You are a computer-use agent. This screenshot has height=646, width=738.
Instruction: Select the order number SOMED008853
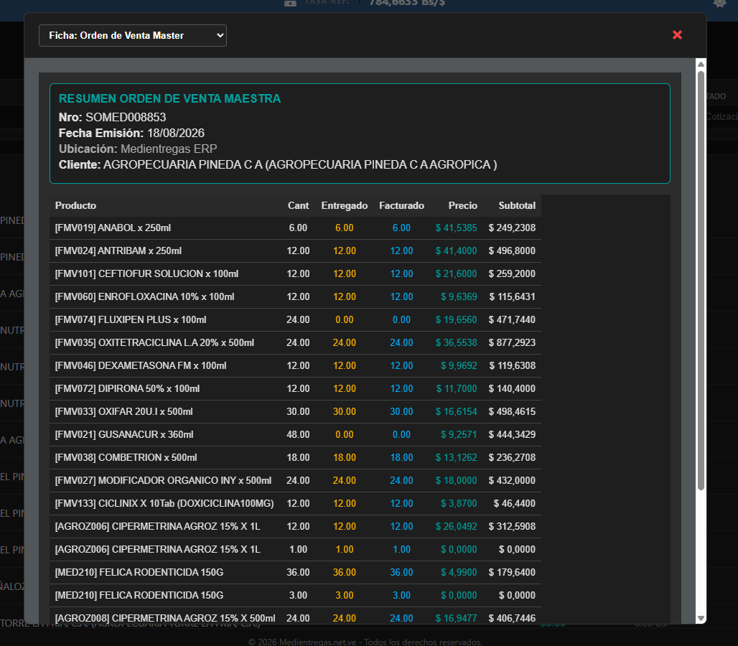(x=126, y=117)
